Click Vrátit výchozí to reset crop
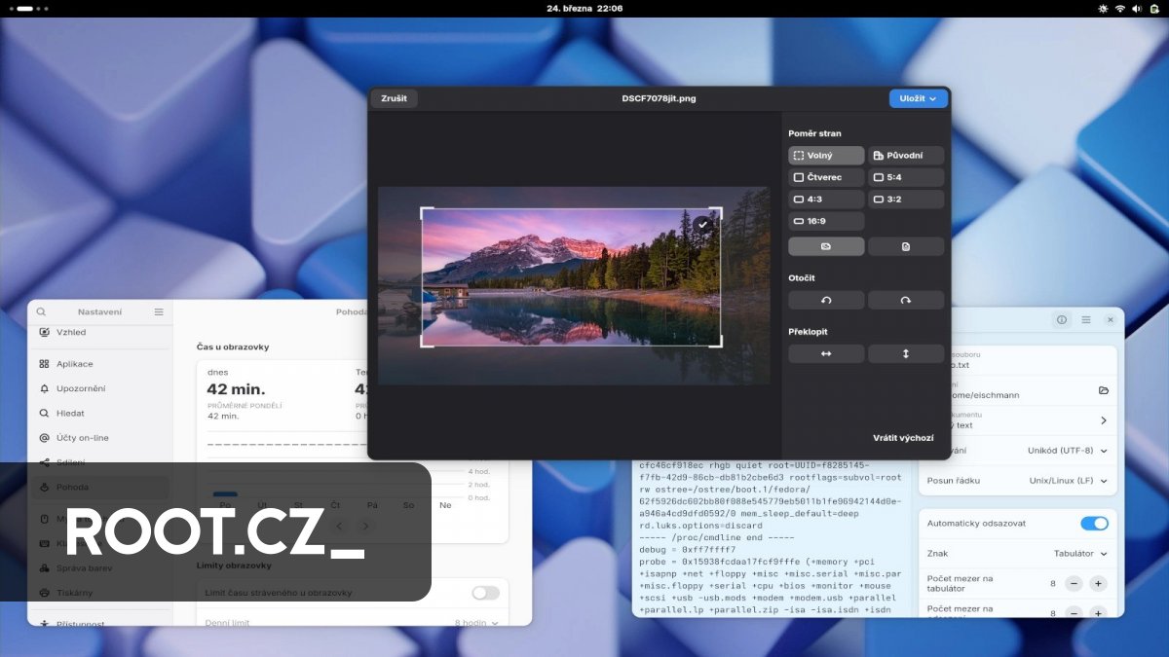The width and height of the screenshot is (1169, 657). (x=905, y=438)
